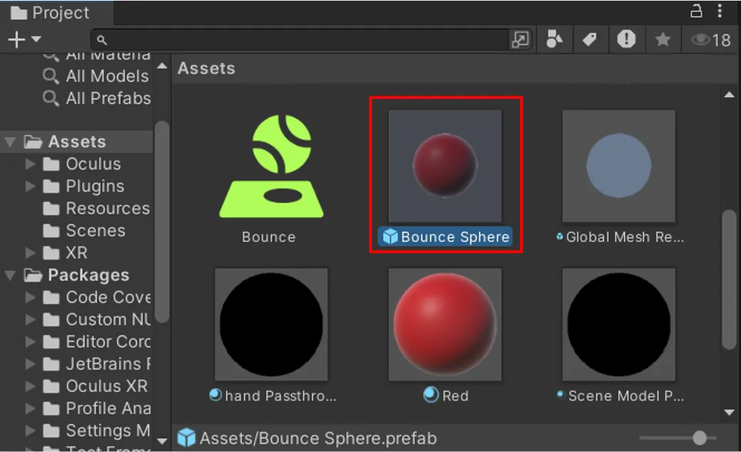Select the Red material asset

(445, 324)
